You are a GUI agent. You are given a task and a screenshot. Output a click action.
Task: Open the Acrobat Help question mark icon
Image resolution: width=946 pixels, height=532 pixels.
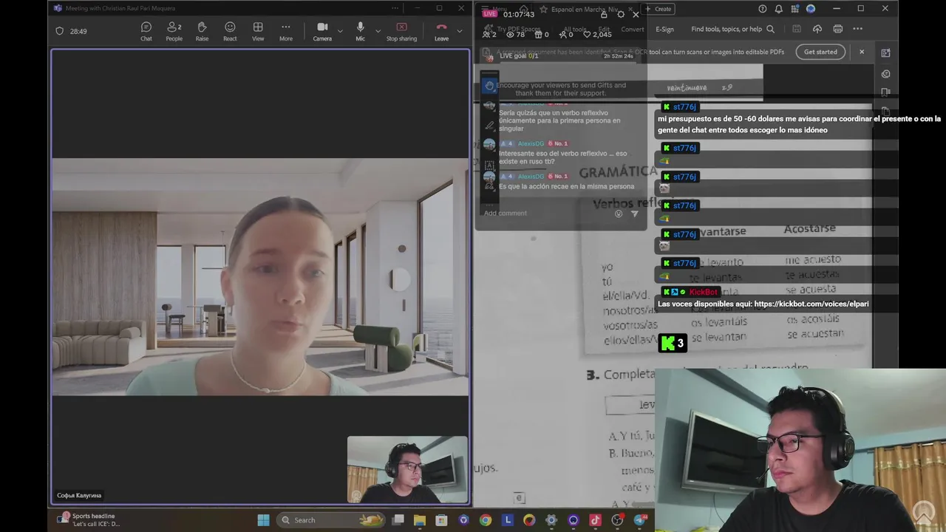coord(762,9)
